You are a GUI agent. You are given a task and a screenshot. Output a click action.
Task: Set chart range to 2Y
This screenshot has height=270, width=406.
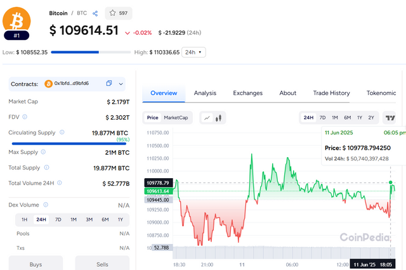[371, 118]
